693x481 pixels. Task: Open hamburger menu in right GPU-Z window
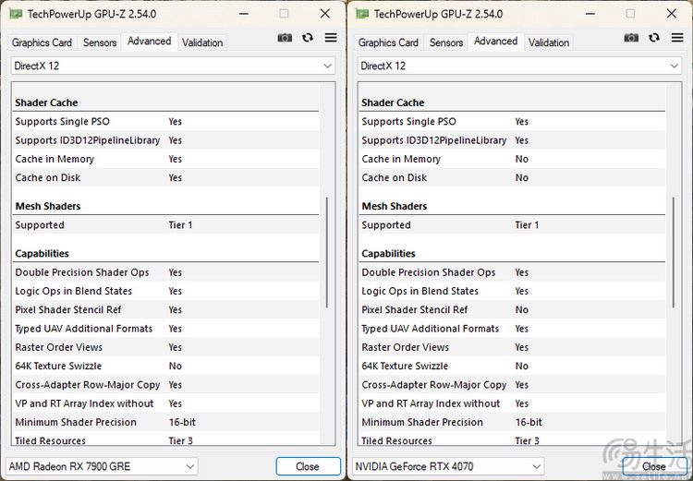tap(677, 38)
